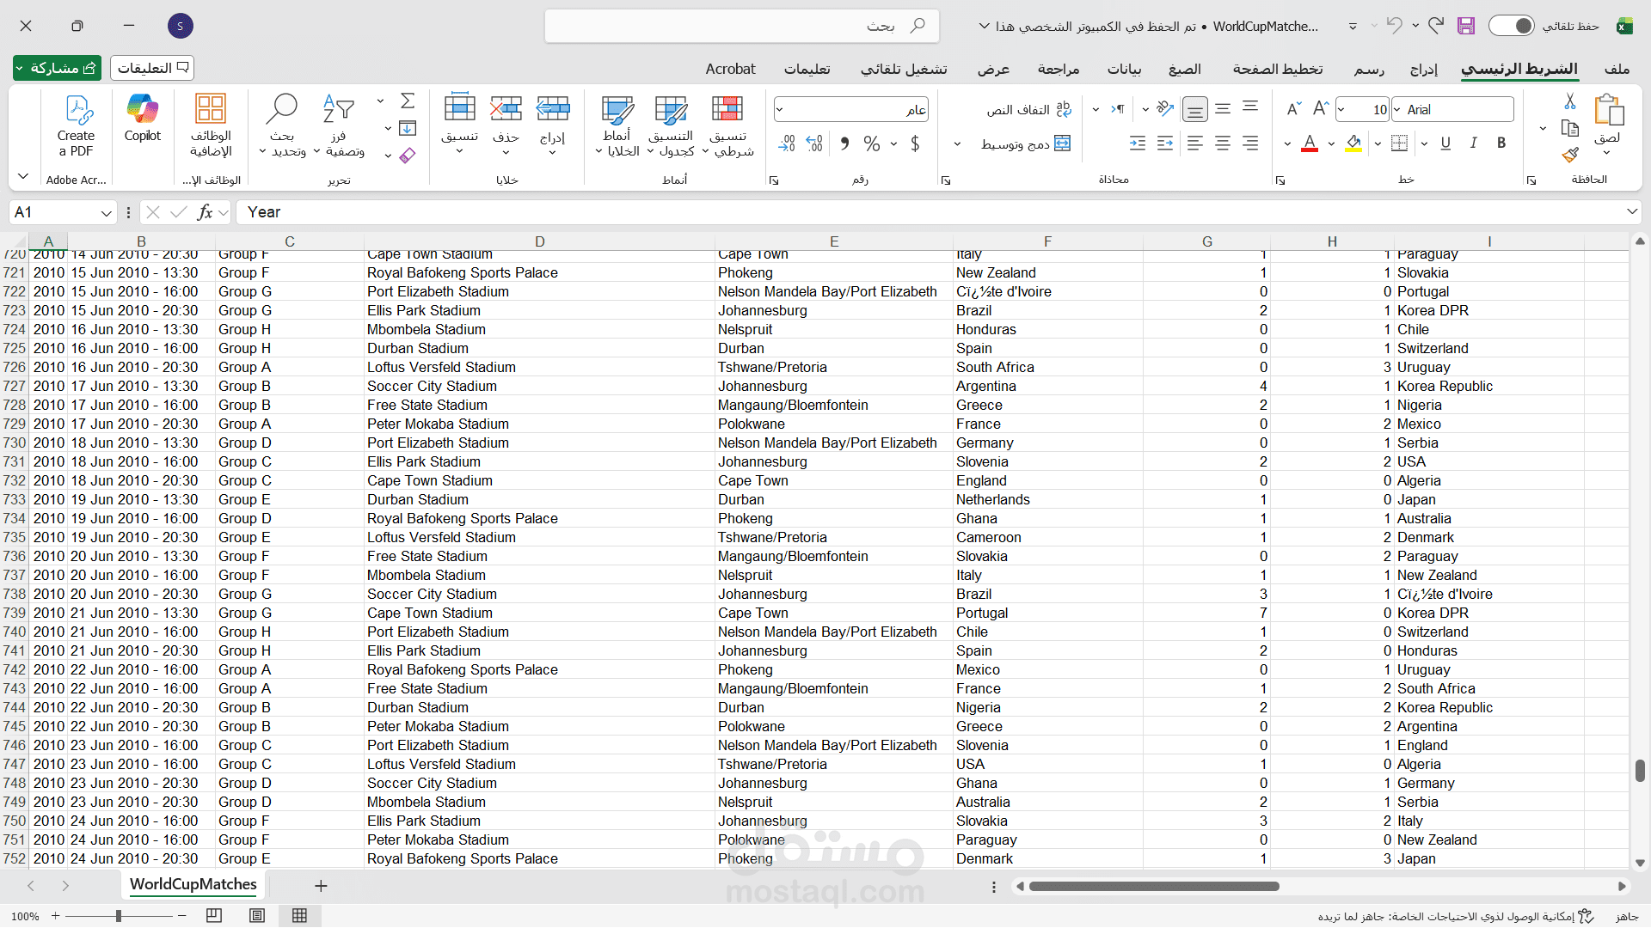Toggle the AutoSave switch
This screenshot has width=1651, height=928.
pyautogui.click(x=1512, y=26)
